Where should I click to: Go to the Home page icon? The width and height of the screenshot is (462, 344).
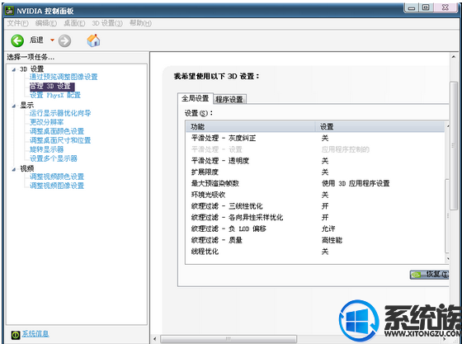click(x=93, y=40)
